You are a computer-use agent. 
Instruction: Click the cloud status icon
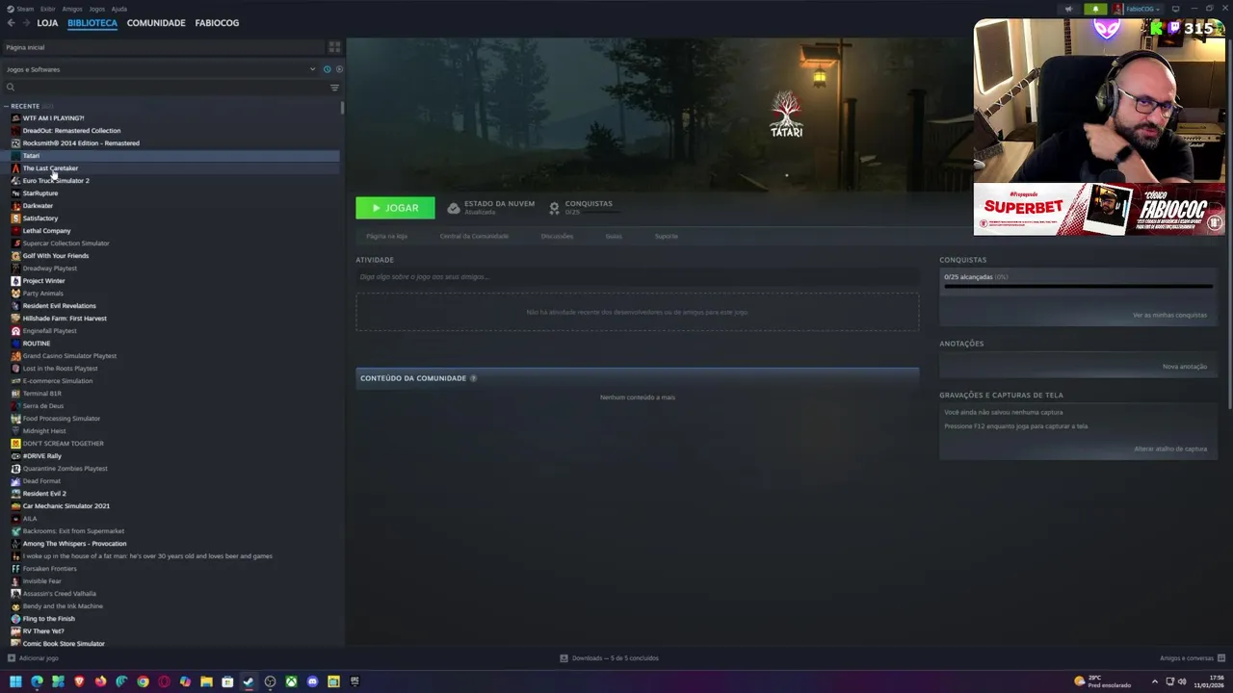[454, 207]
